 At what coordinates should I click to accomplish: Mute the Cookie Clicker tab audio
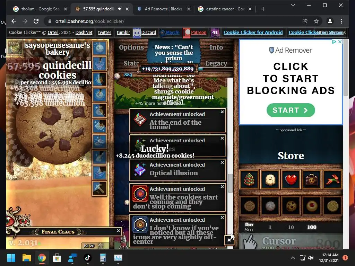click(120, 9)
